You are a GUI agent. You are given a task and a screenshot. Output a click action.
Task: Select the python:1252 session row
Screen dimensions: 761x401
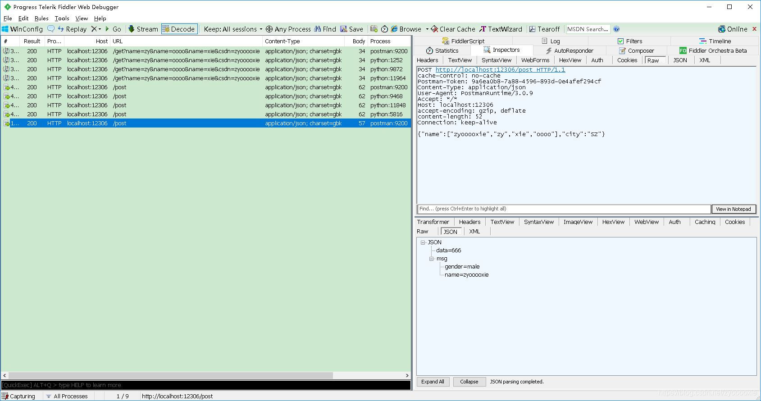(205, 60)
